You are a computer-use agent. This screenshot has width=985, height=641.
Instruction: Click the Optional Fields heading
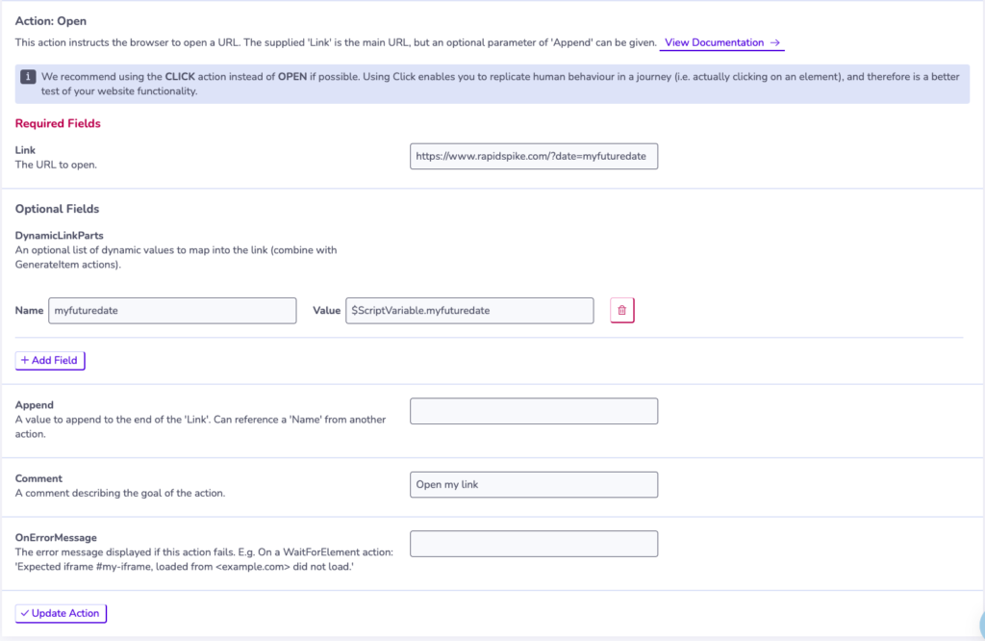coord(57,209)
